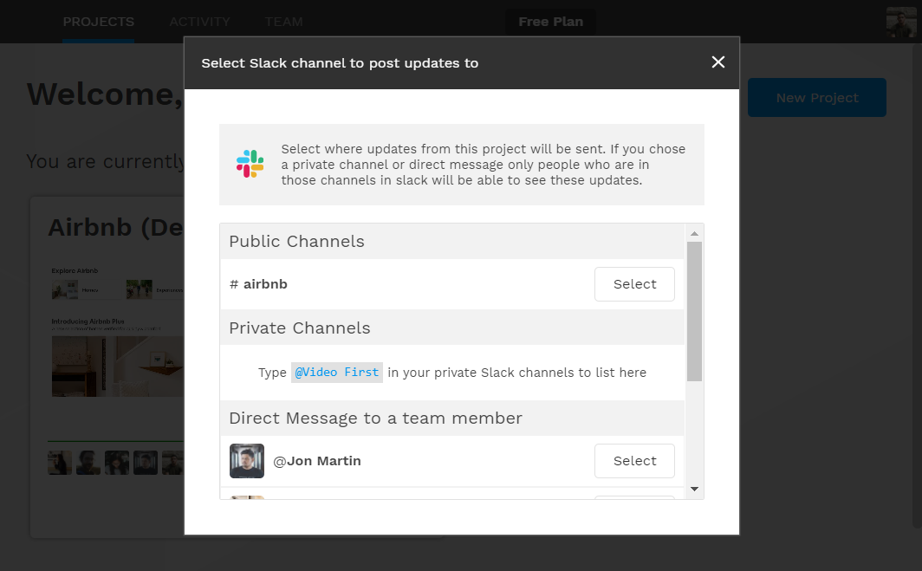Click the first team member avatar on Airbnb card
The width and height of the screenshot is (922, 571).
[59, 462]
